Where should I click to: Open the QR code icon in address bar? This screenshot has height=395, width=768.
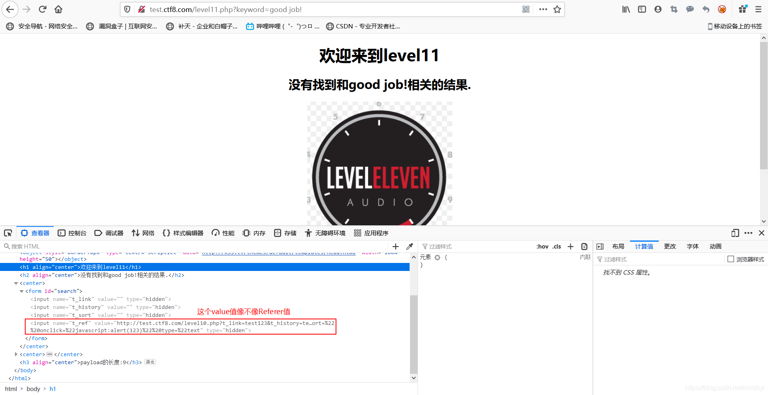tap(526, 9)
